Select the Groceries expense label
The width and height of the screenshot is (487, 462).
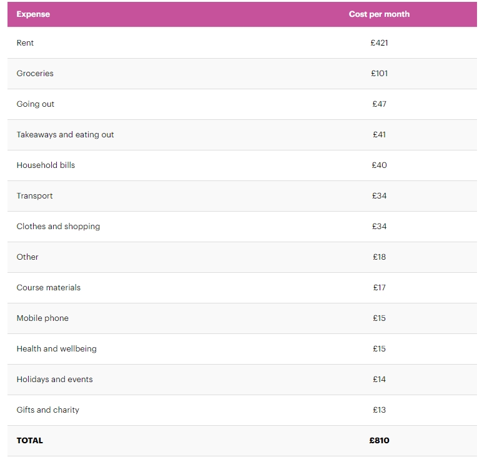(x=35, y=74)
